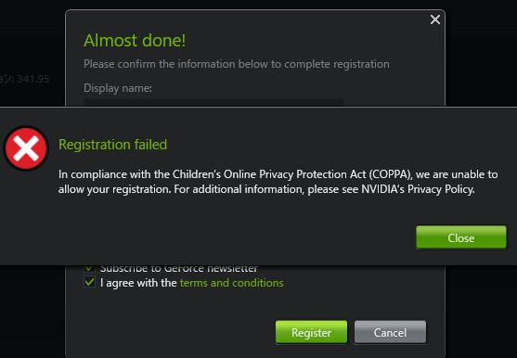Viewport: 517px width, 358px height.
Task: Click the I agree with the label text
Action: pos(138,283)
